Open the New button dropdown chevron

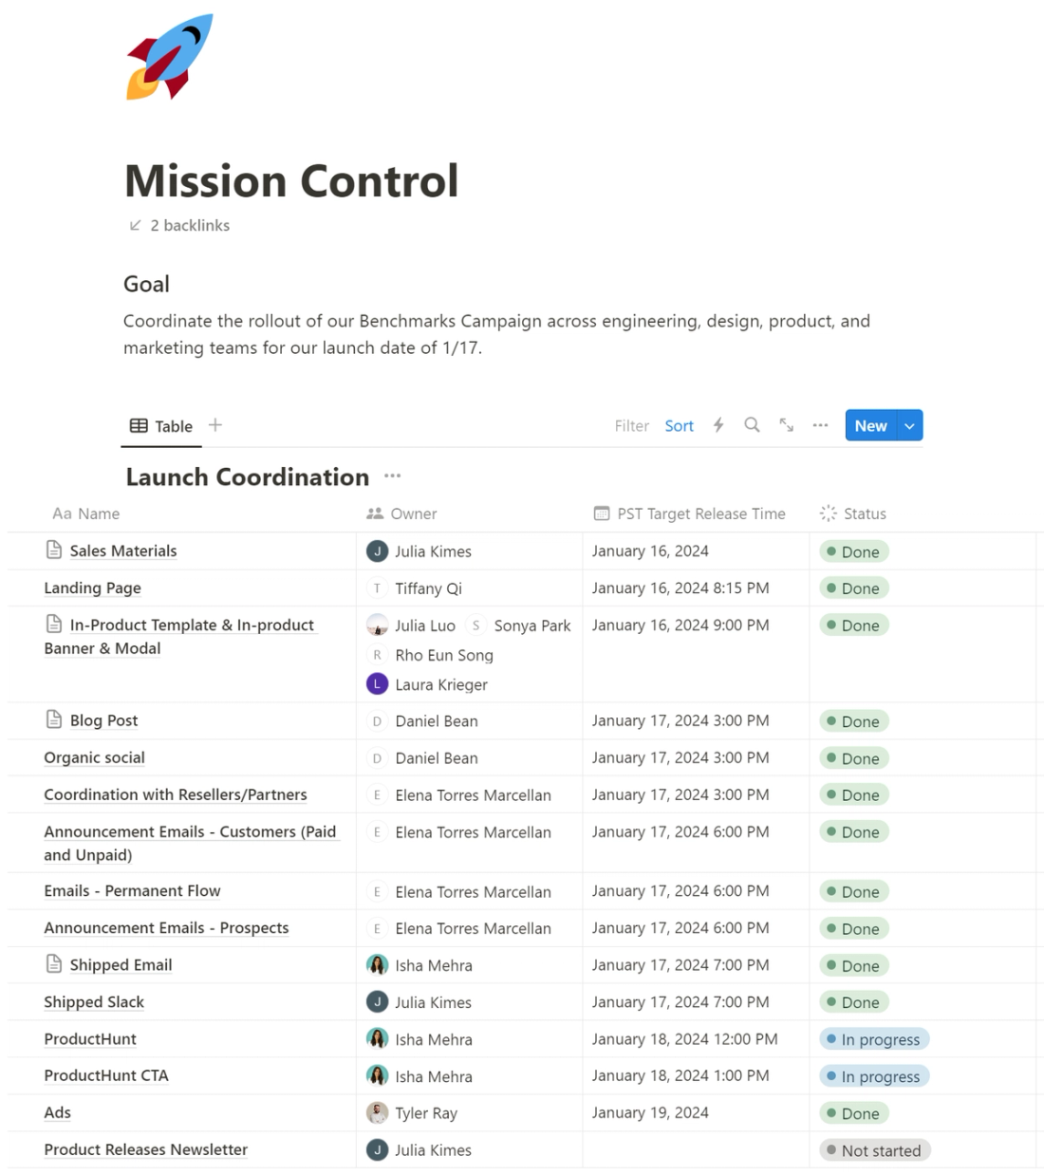(x=908, y=425)
